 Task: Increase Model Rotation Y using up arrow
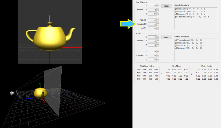click(x=158, y=55)
